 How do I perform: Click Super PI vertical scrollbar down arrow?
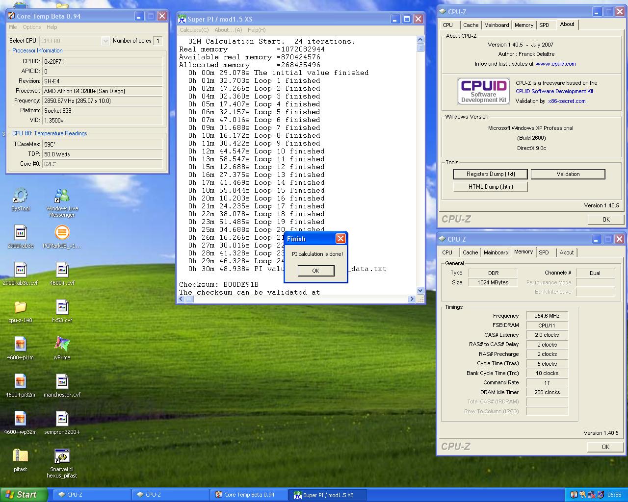[x=420, y=291]
